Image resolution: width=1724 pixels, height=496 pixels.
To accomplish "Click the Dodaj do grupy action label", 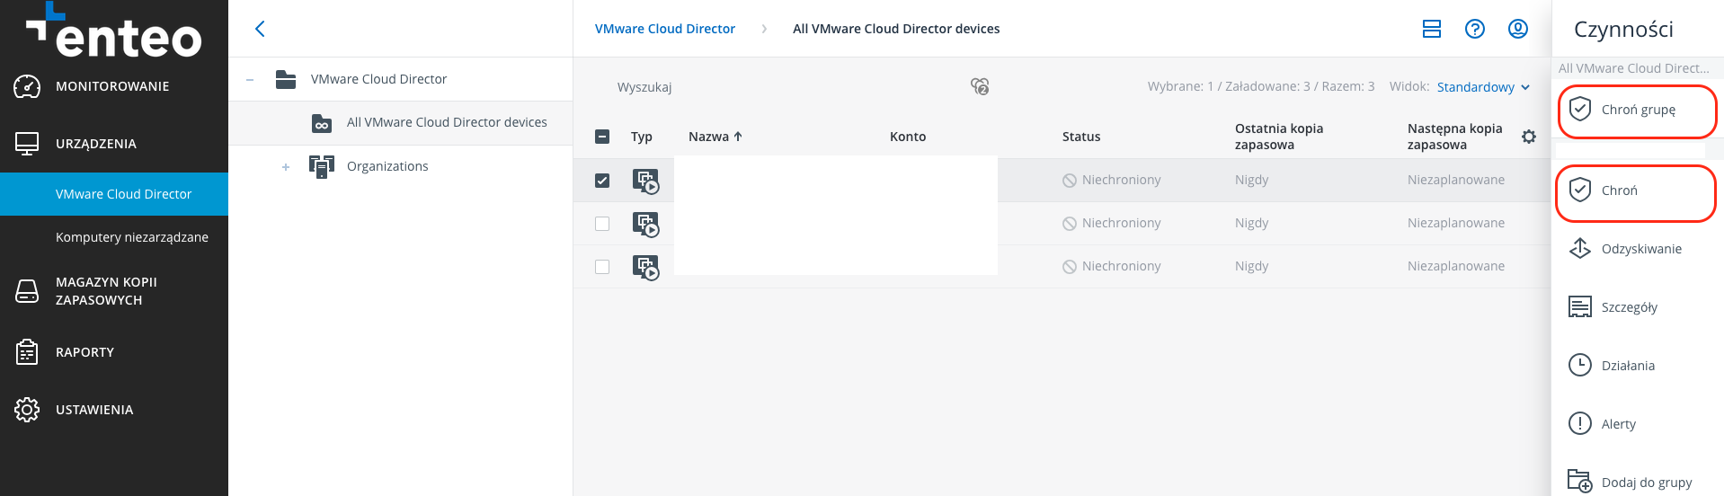I will 1647,483.
